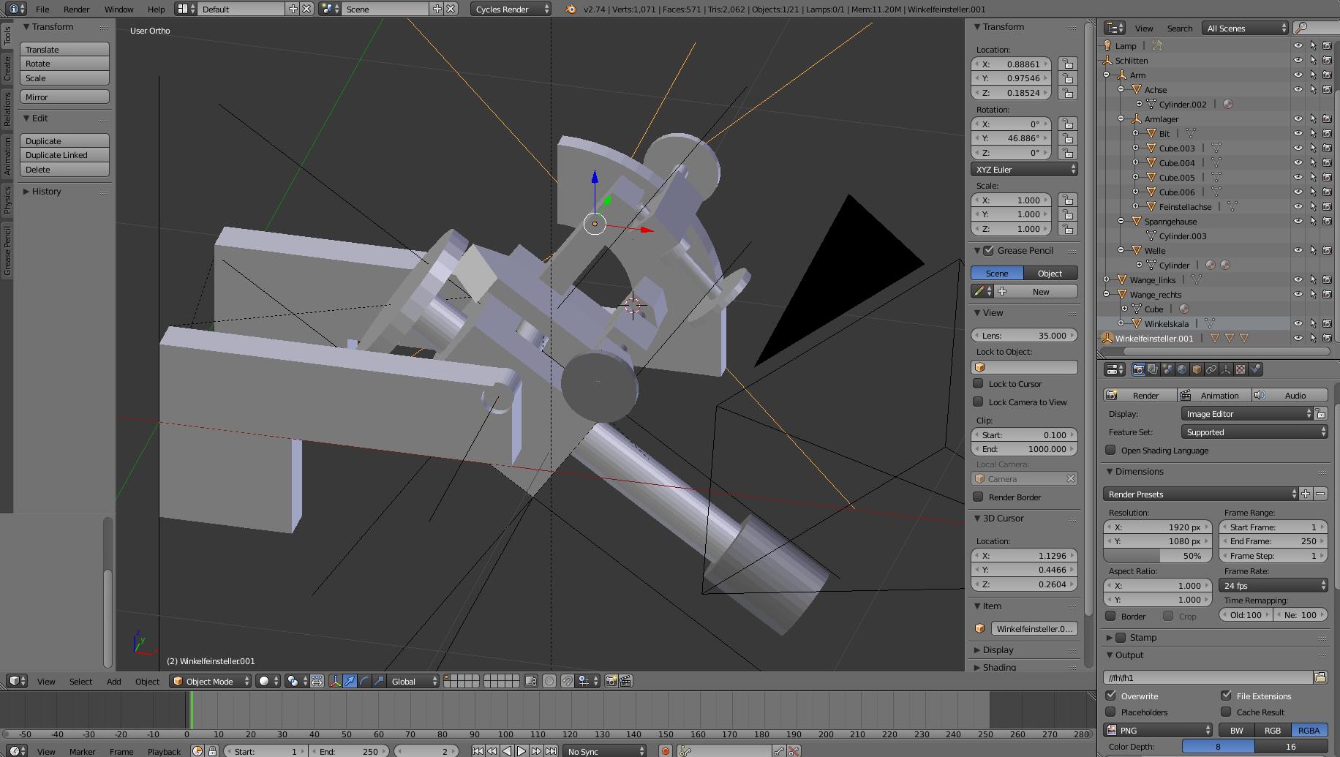The width and height of the screenshot is (1340, 757).
Task: Toggle the 3D manipulator axes icon
Action: 335,681
